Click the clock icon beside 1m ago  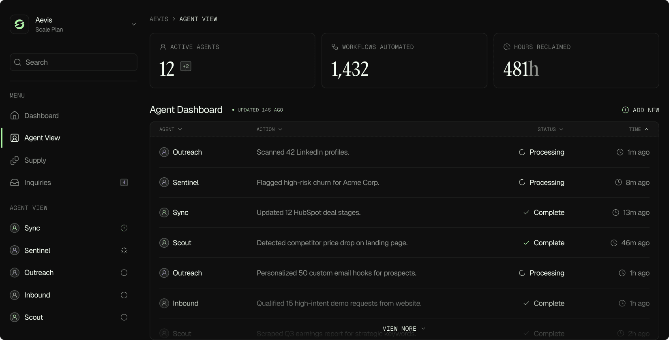tap(620, 152)
